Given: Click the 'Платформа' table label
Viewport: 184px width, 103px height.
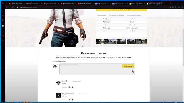Looking at the screenshot, I should click(x=107, y=19).
